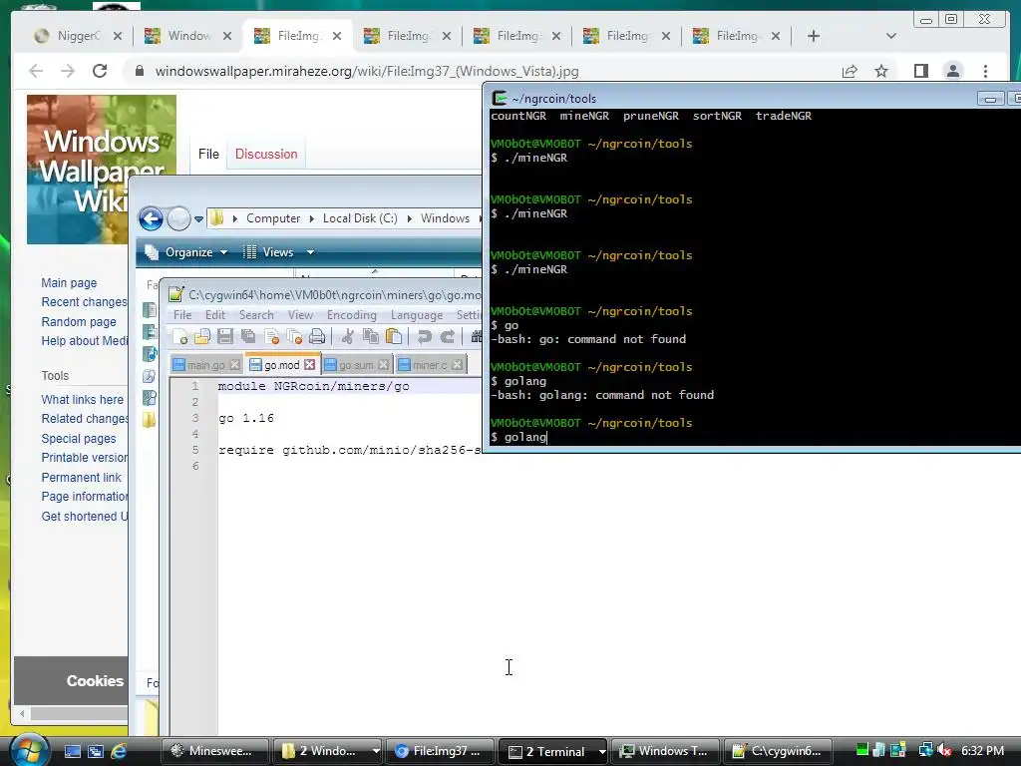Screen dimensions: 1021x766
Task: Open the Notepad++ Language menu
Action: [x=417, y=315]
